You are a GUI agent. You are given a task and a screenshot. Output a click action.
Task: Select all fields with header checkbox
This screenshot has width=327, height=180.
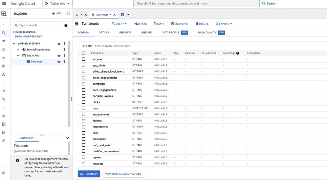84,53
